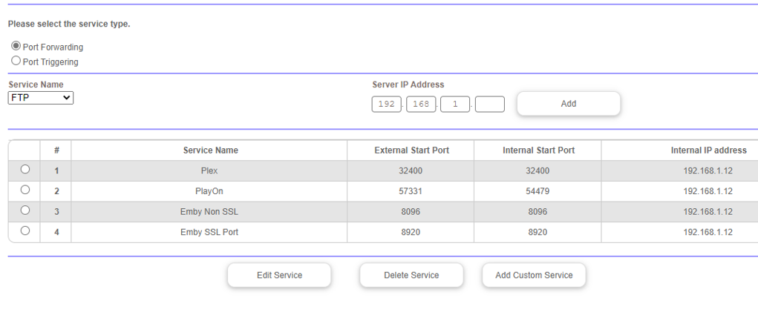Click the Service Name column header
This screenshot has width=758, height=312.
tap(210, 150)
